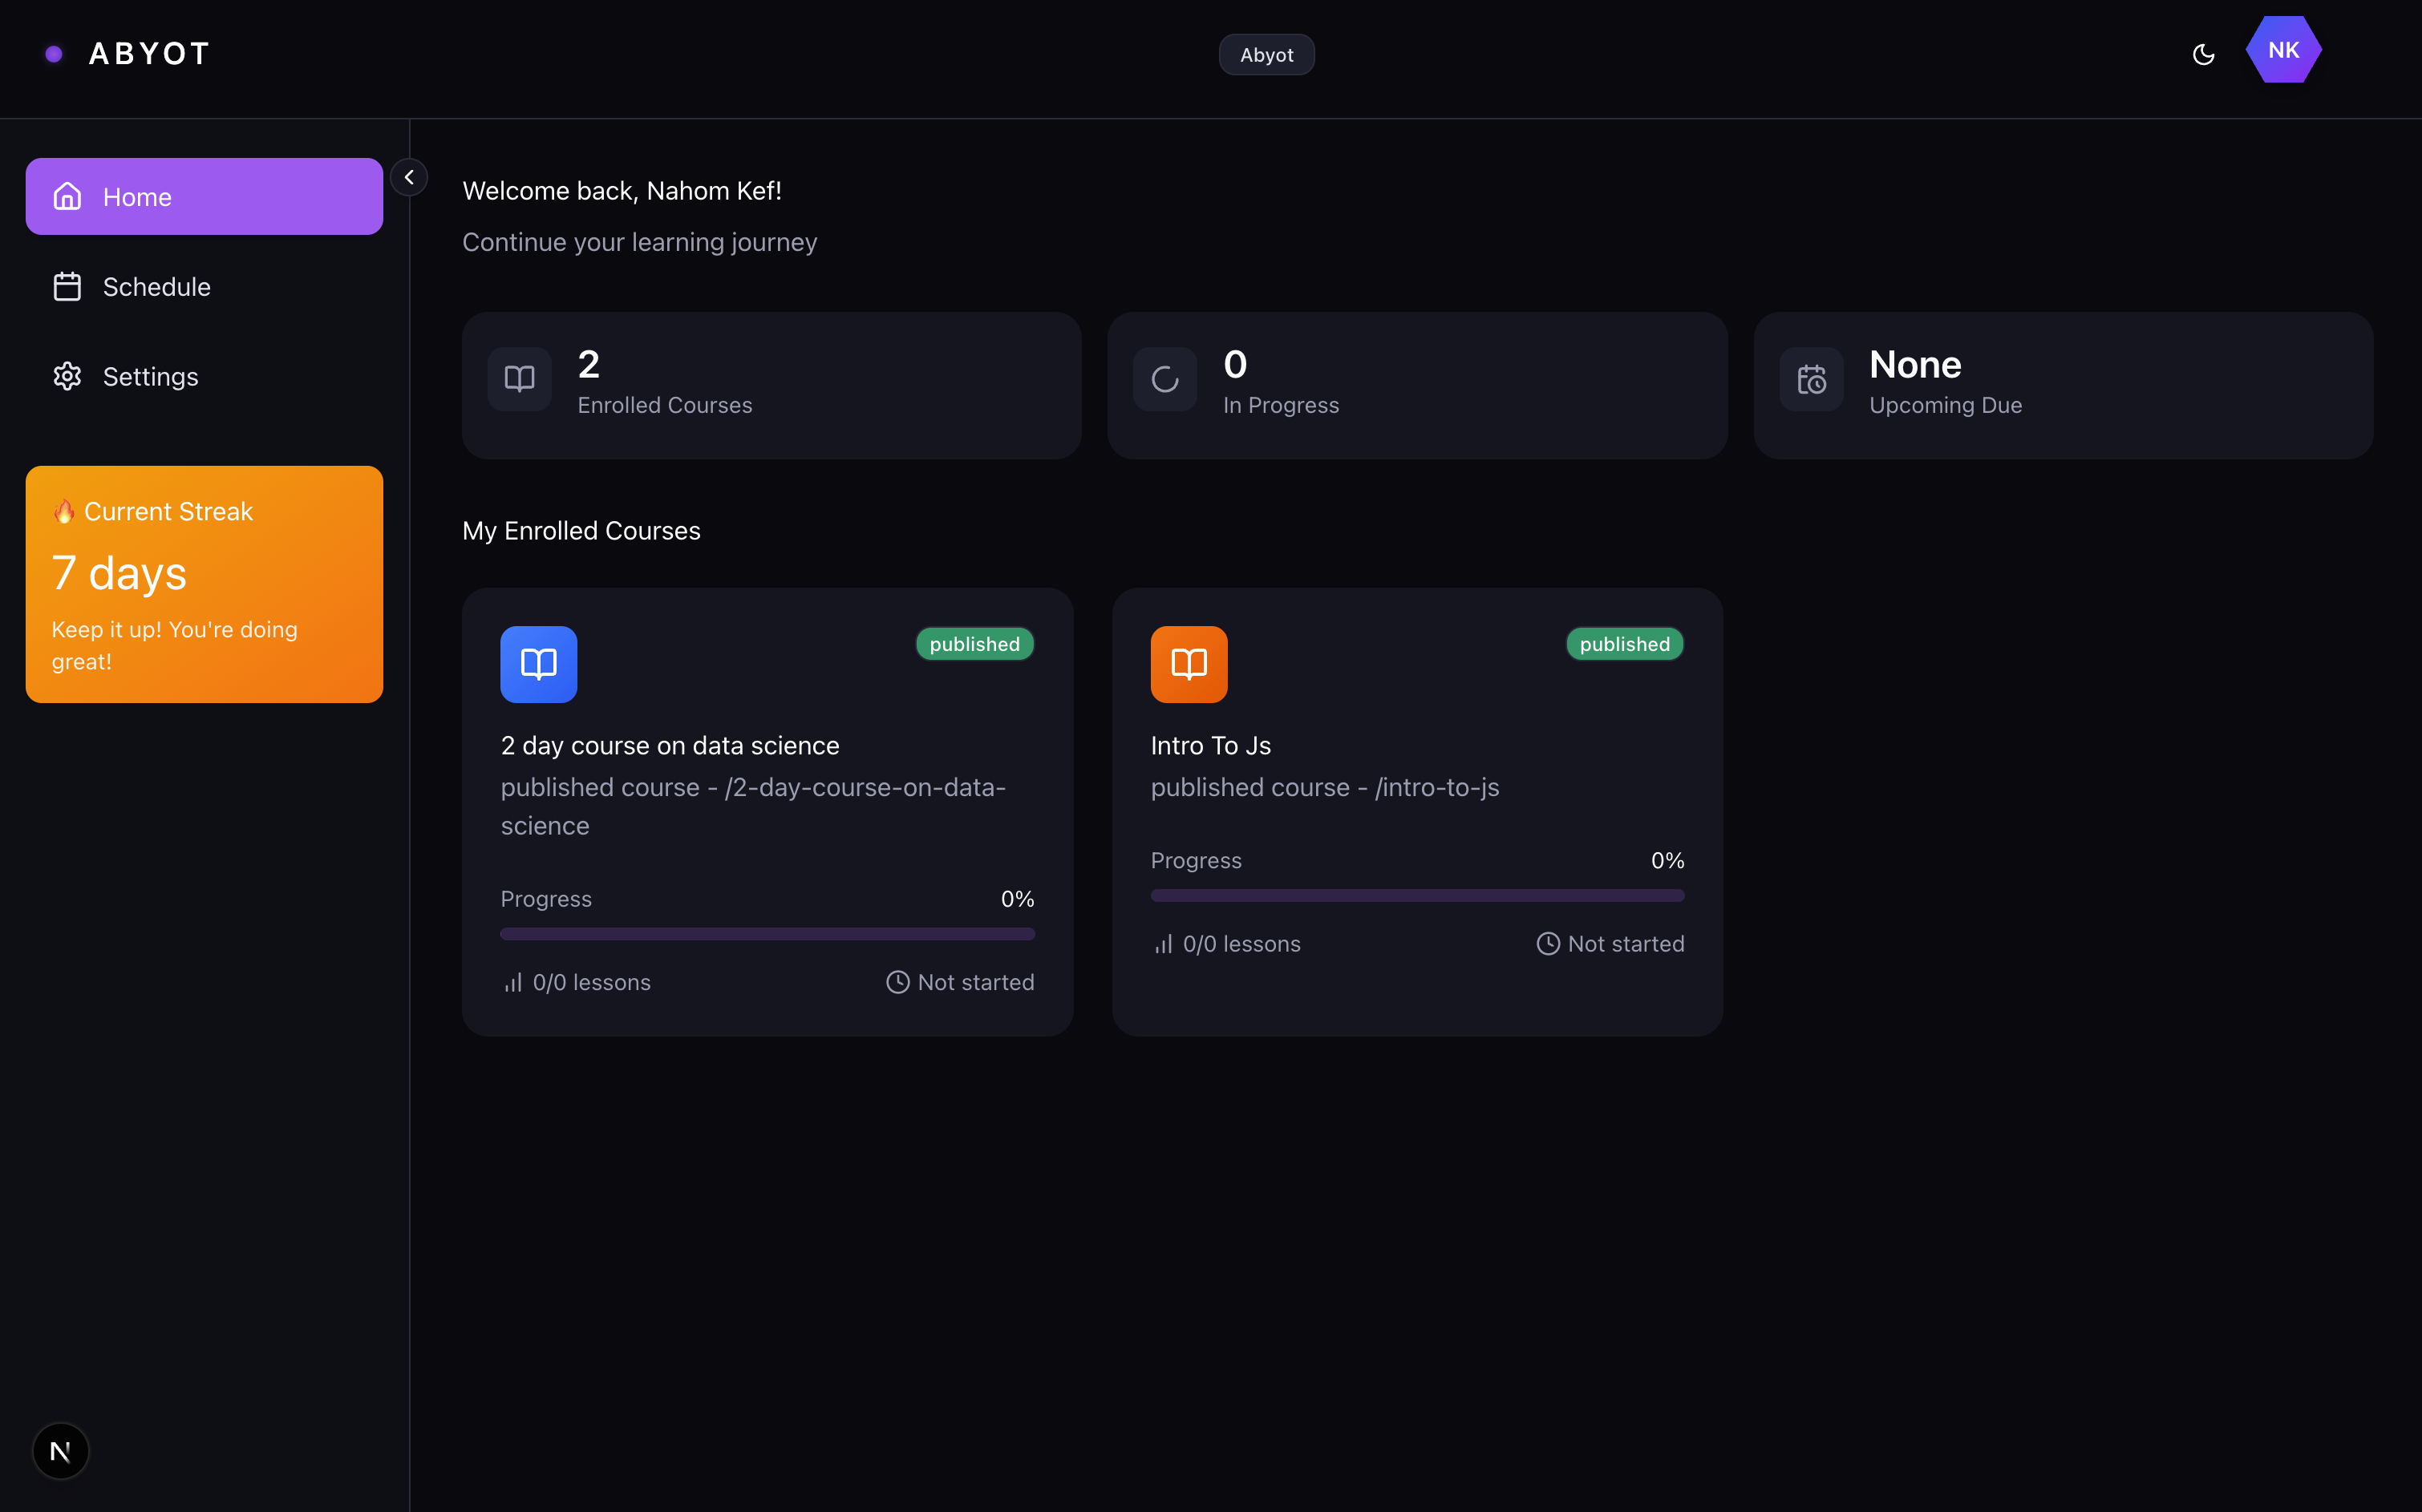Click the clock icon next to Not started
Screen dimensions: 2422x1512
(x=897, y=981)
